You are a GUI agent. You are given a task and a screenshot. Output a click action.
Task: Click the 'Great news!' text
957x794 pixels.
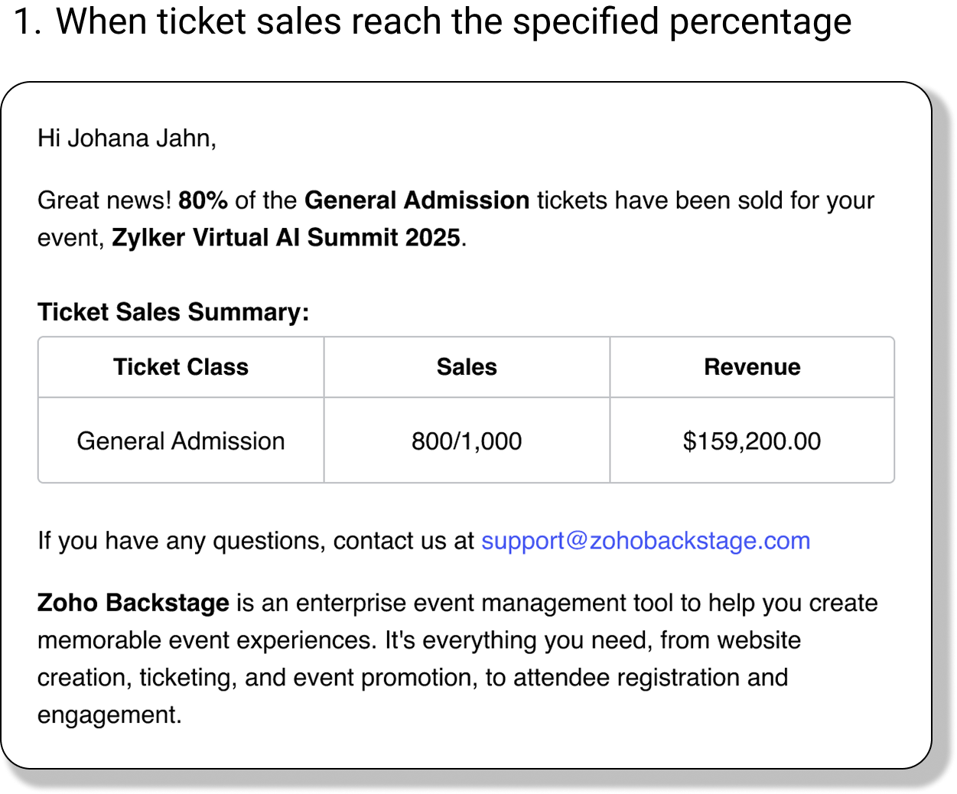point(105,200)
